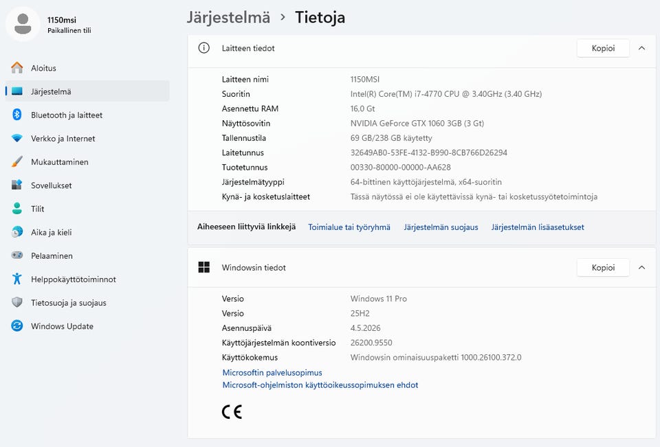Open the Sovellukset apps icon
The height and width of the screenshot is (447, 660).
click(16, 185)
